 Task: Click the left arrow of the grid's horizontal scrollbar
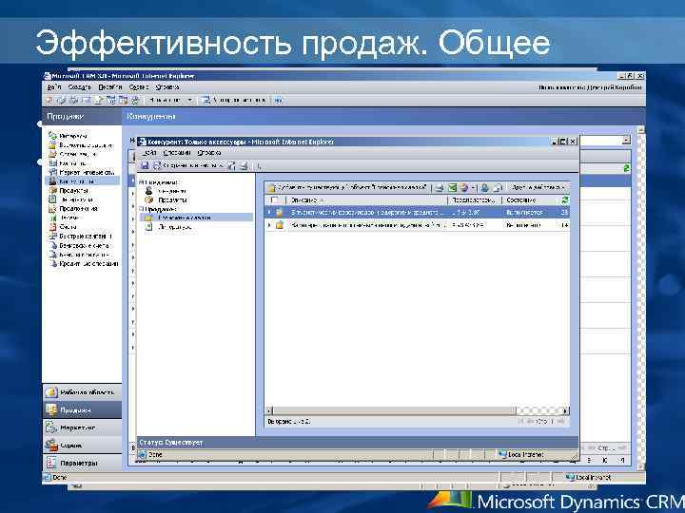269,410
